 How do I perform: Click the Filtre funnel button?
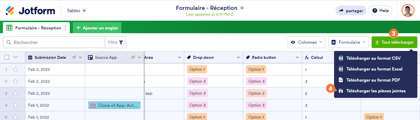coord(116,42)
